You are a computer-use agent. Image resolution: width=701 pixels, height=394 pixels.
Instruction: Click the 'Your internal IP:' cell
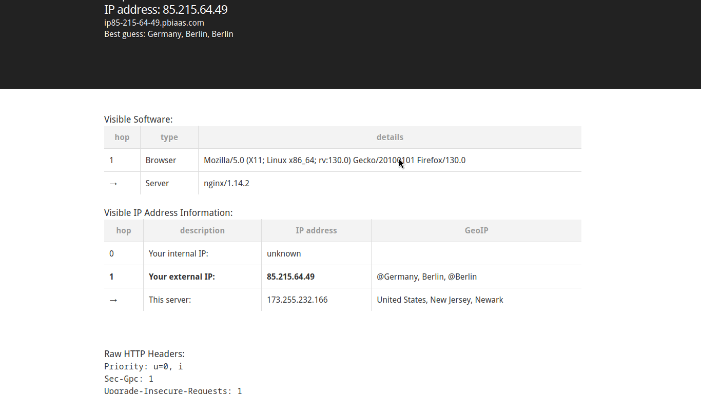[178, 253]
